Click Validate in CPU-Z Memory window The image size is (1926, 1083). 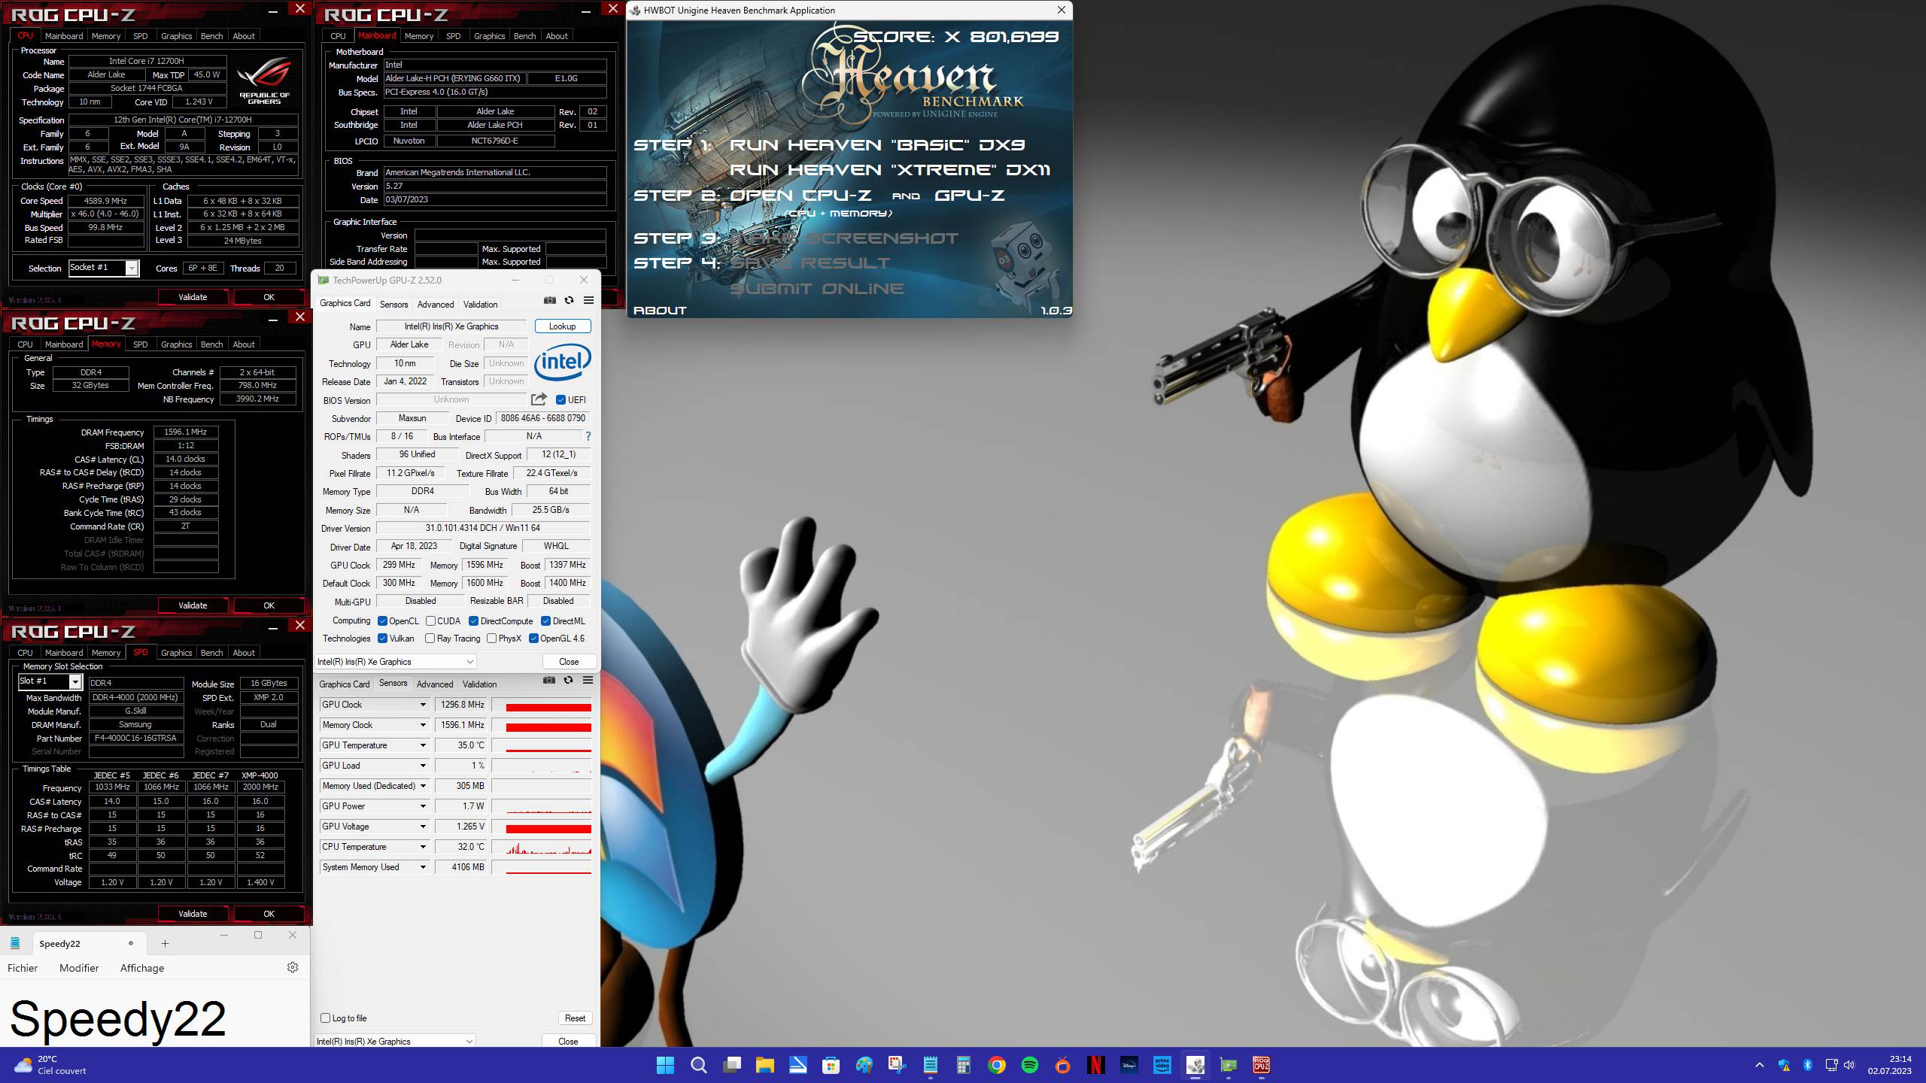click(193, 605)
